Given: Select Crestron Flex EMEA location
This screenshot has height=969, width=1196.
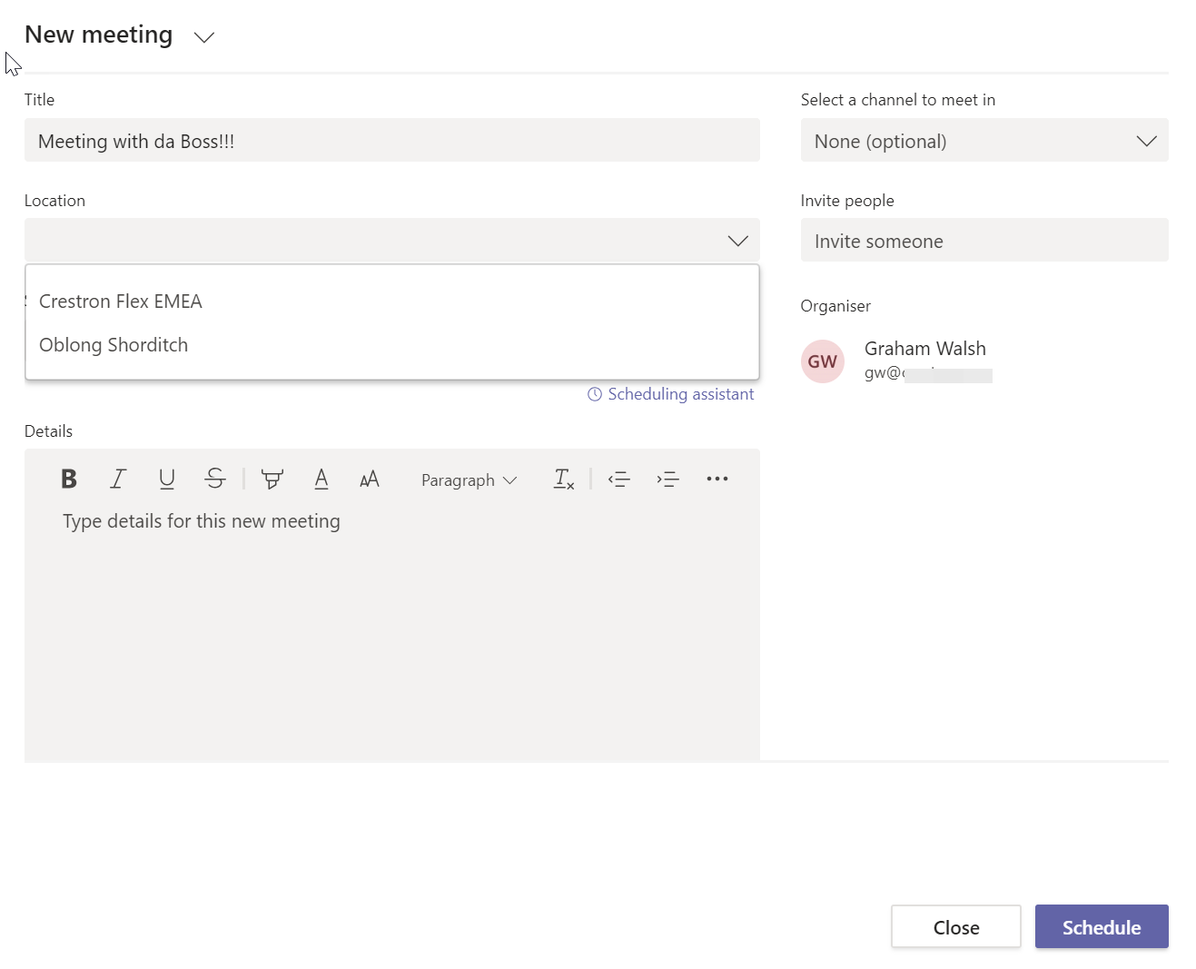Looking at the screenshot, I should click(x=392, y=302).
